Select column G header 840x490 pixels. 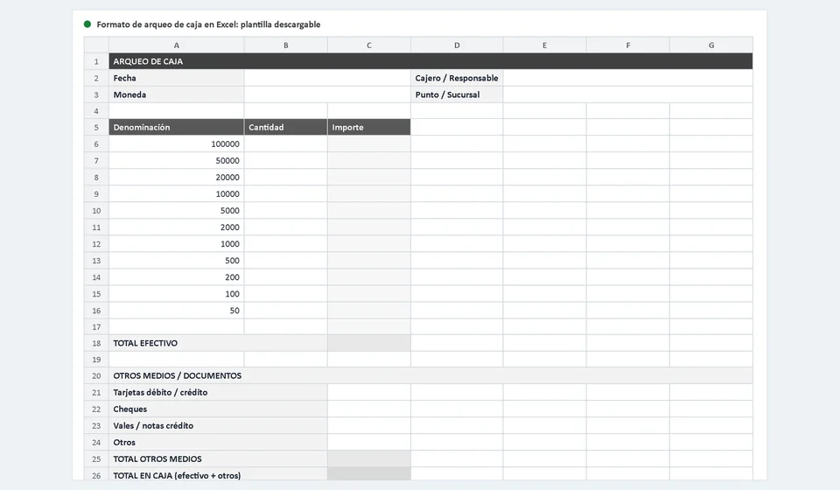coord(711,45)
